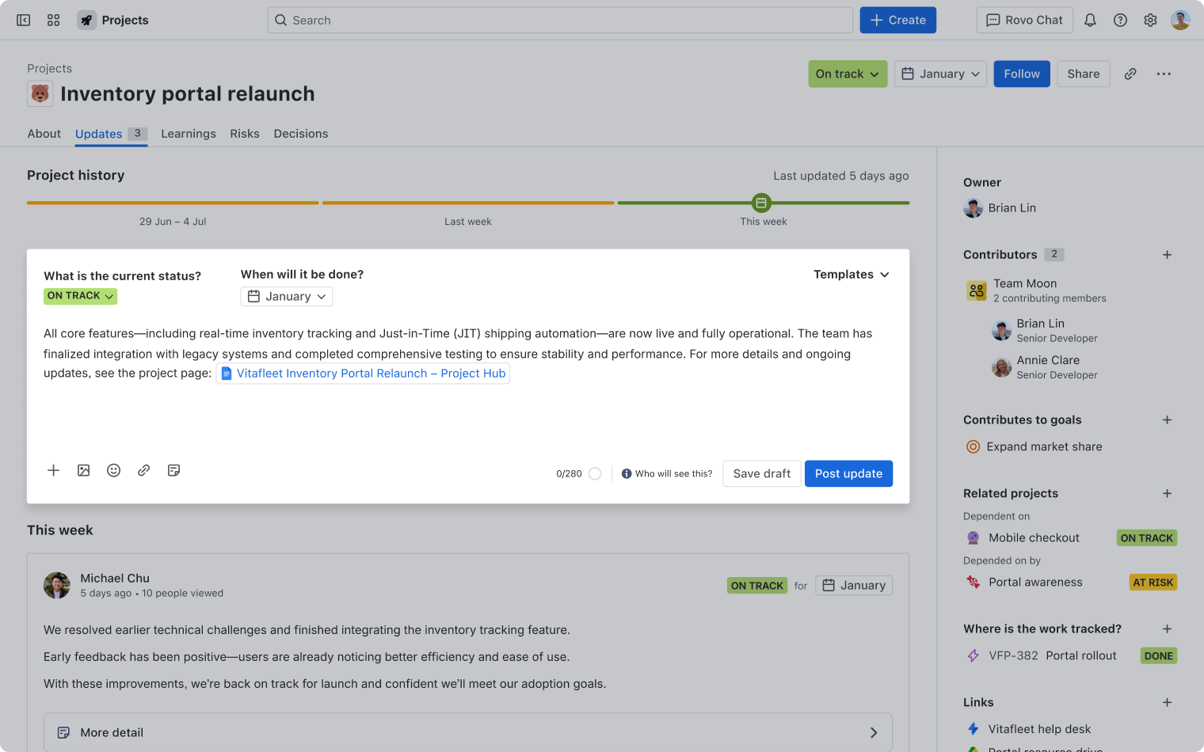The image size is (1204, 752).
Task: Open help question mark icon
Action: [x=1120, y=21]
